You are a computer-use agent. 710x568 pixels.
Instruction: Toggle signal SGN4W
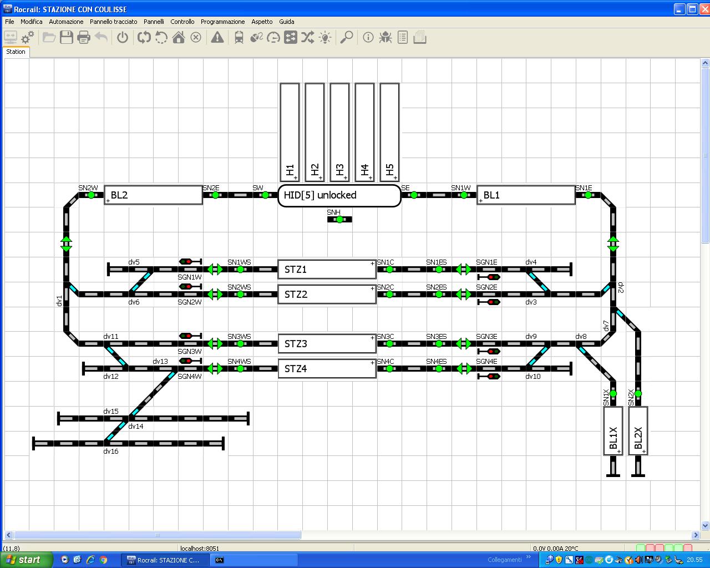(x=190, y=361)
